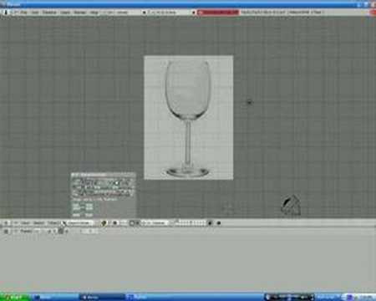The image size is (376, 301).
Task: Toggle the layer lock icon
Action: (211, 223)
